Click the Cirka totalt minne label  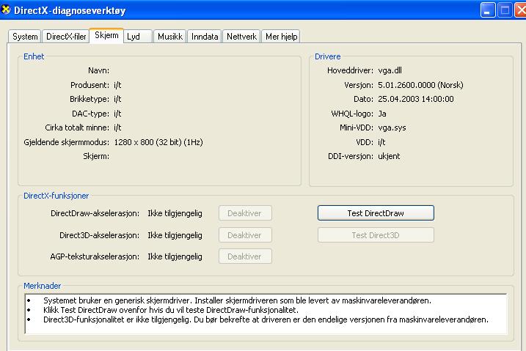click(x=77, y=128)
